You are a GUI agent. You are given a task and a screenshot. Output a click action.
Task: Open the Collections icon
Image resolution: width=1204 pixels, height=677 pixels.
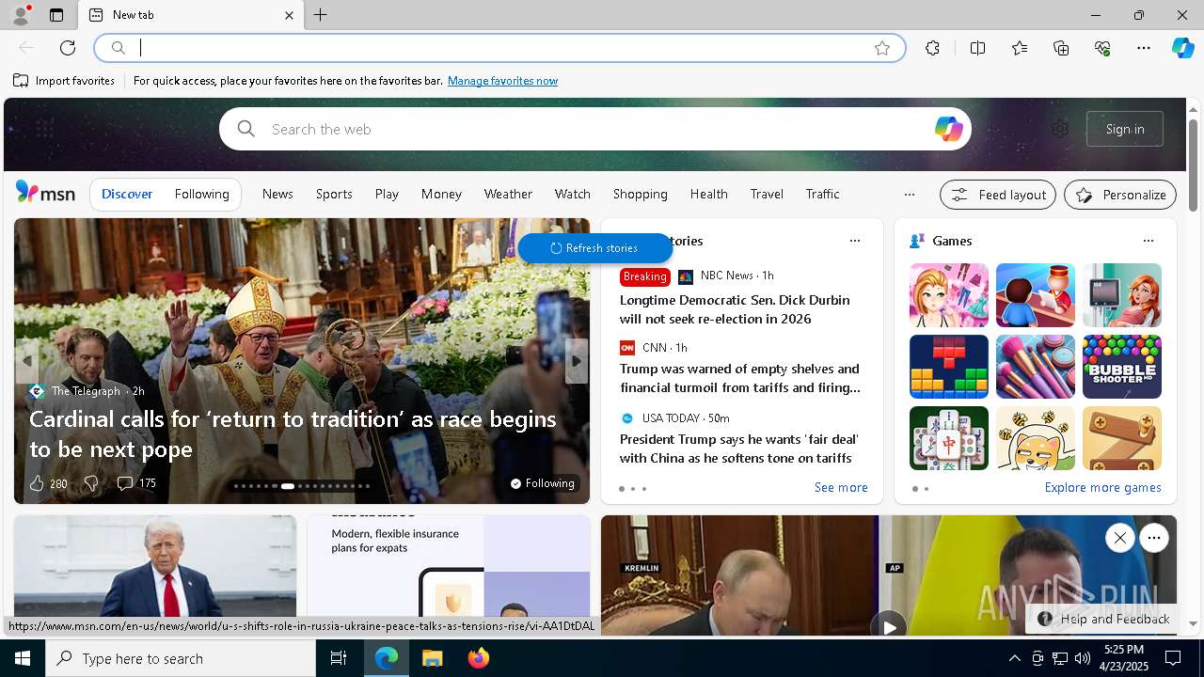(x=1061, y=48)
